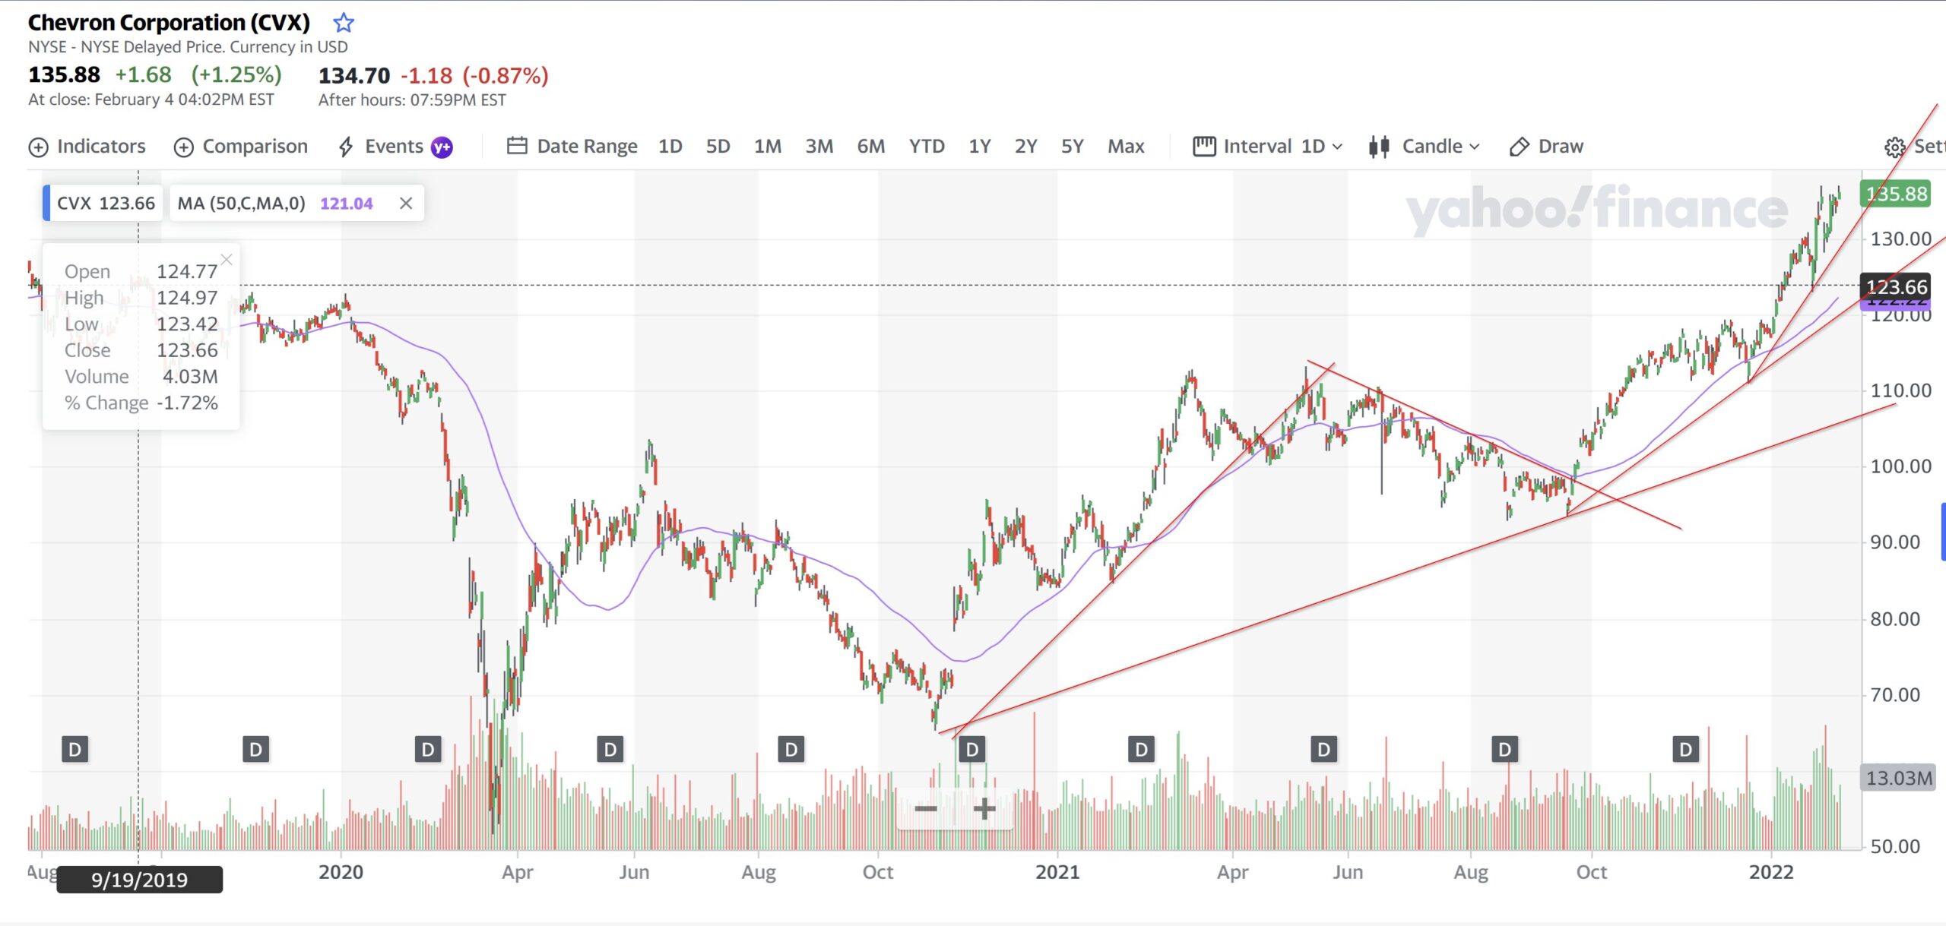
Task: Click the candlestick chart type icon
Action: (1379, 147)
